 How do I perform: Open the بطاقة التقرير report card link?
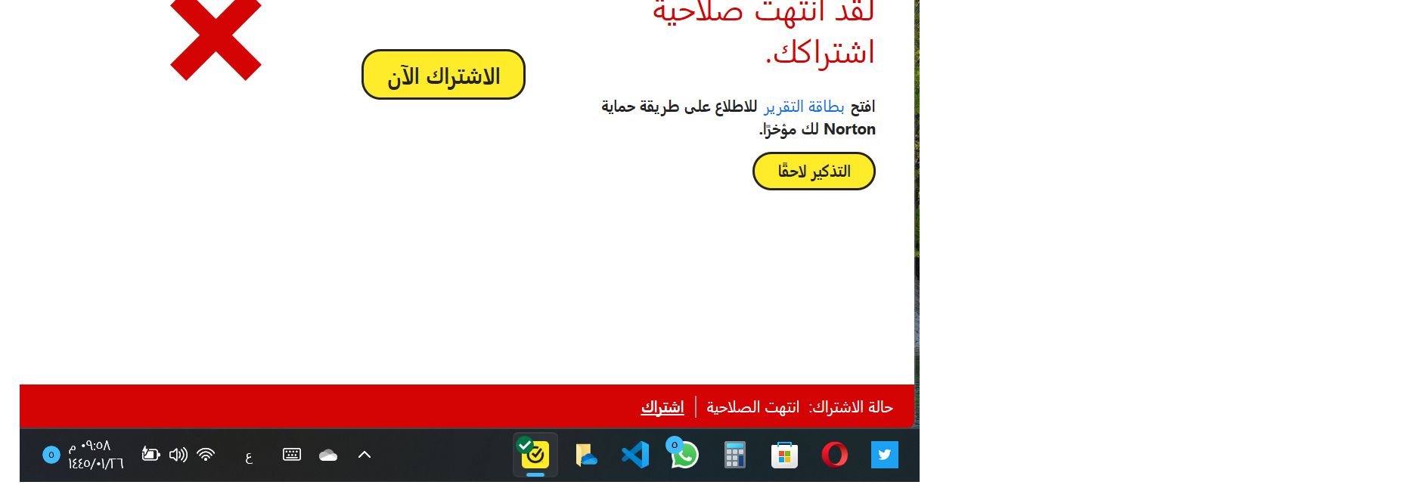804,107
